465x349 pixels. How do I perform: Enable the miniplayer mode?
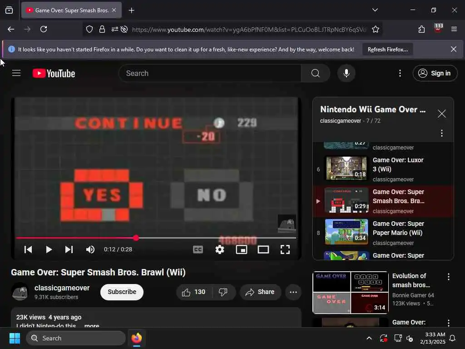point(242,249)
